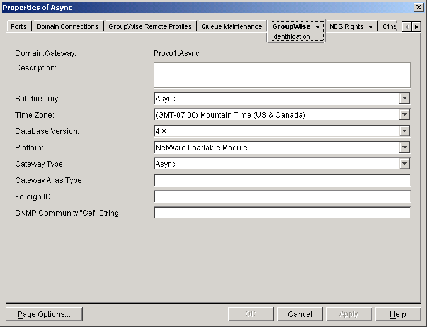Viewport: 427px width, 327px height.
Task: Click the Foreign ID input field
Action: click(282, 197)
